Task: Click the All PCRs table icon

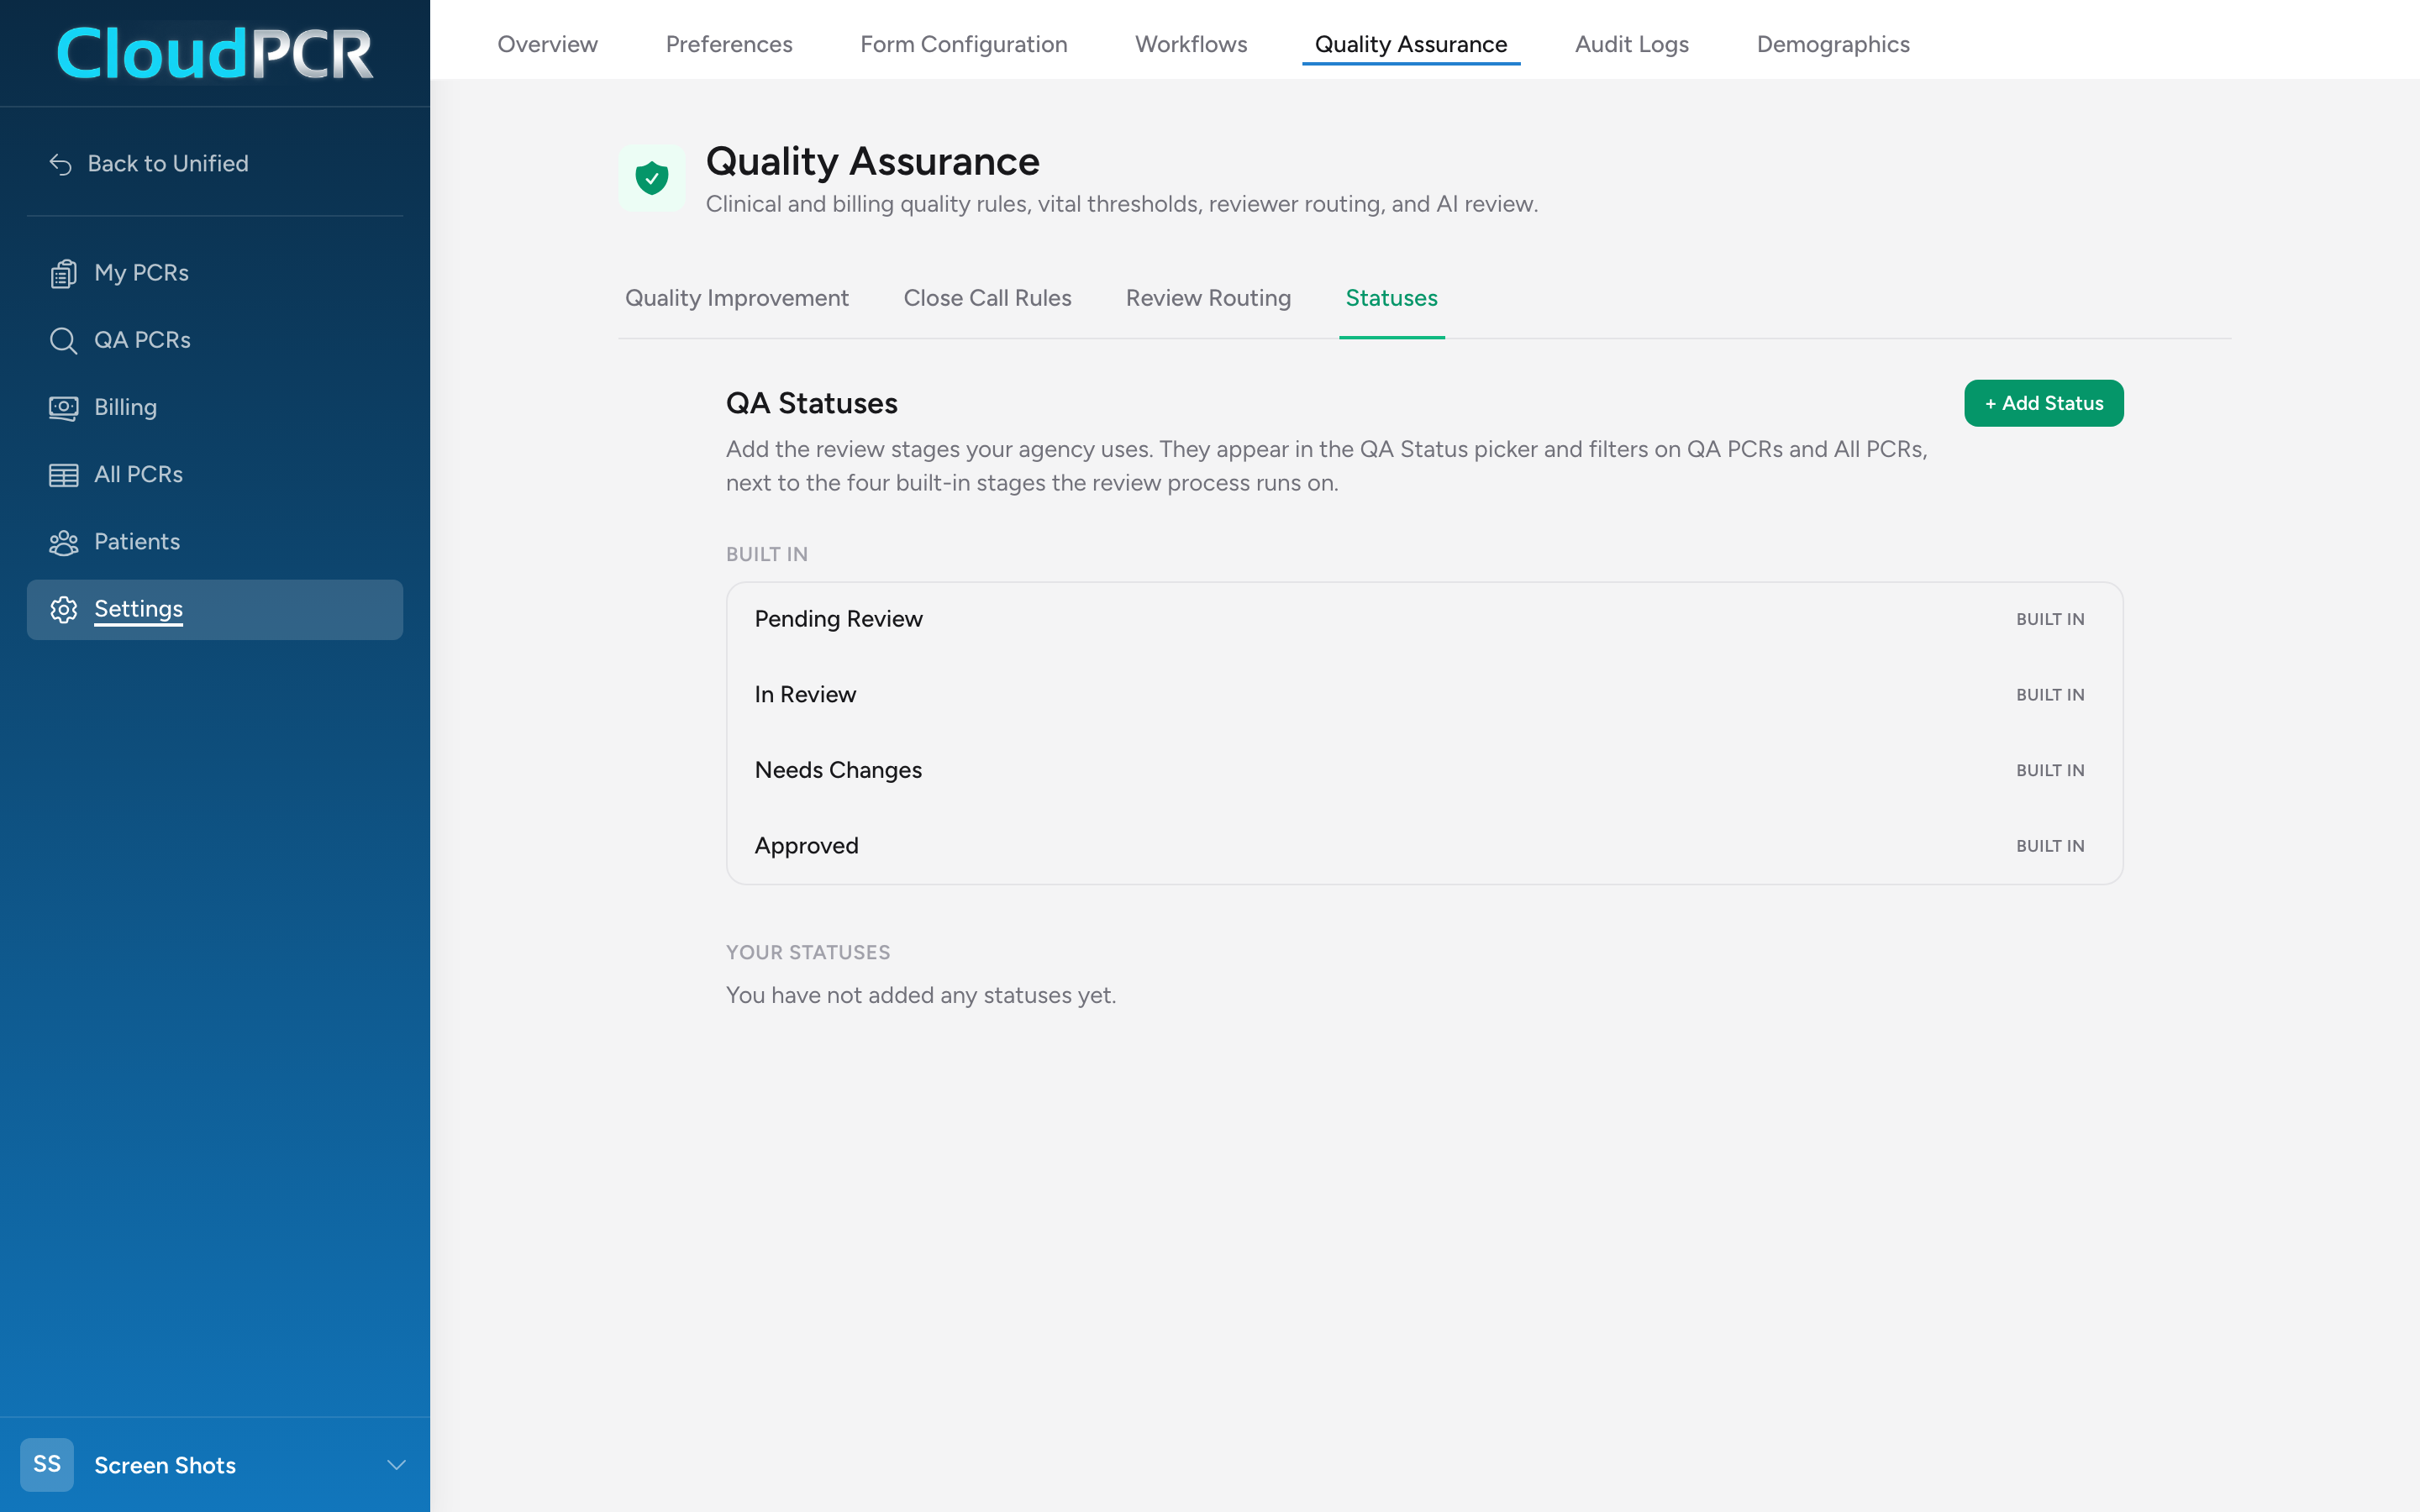Action: pos(63,475)
